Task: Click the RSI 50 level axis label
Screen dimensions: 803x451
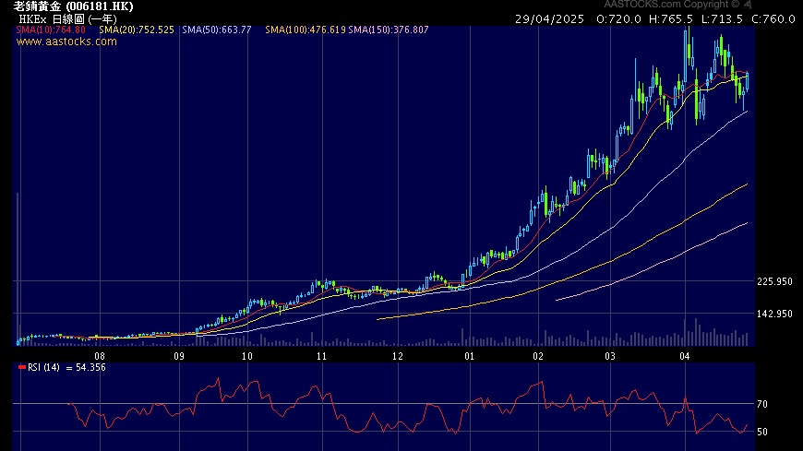Action: (x=761, y=432)
